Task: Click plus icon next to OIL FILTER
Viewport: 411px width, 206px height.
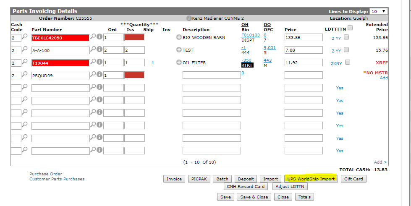Action: point(179,63)
